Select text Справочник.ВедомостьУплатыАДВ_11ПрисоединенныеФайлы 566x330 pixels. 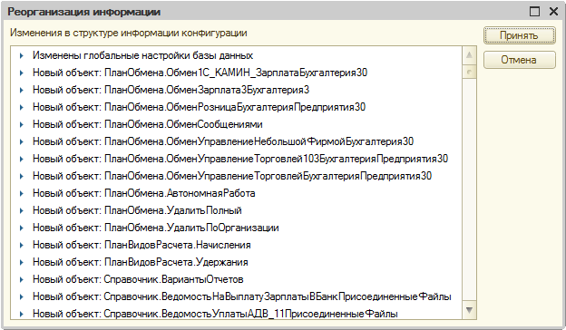251,314
